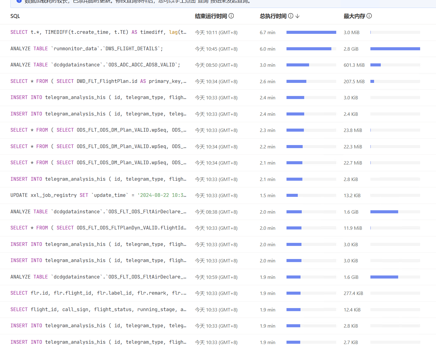The height and width of the screenshot is (348, 436).
Task: Click the info icon beside 最大内存
Action: (369, 16)
